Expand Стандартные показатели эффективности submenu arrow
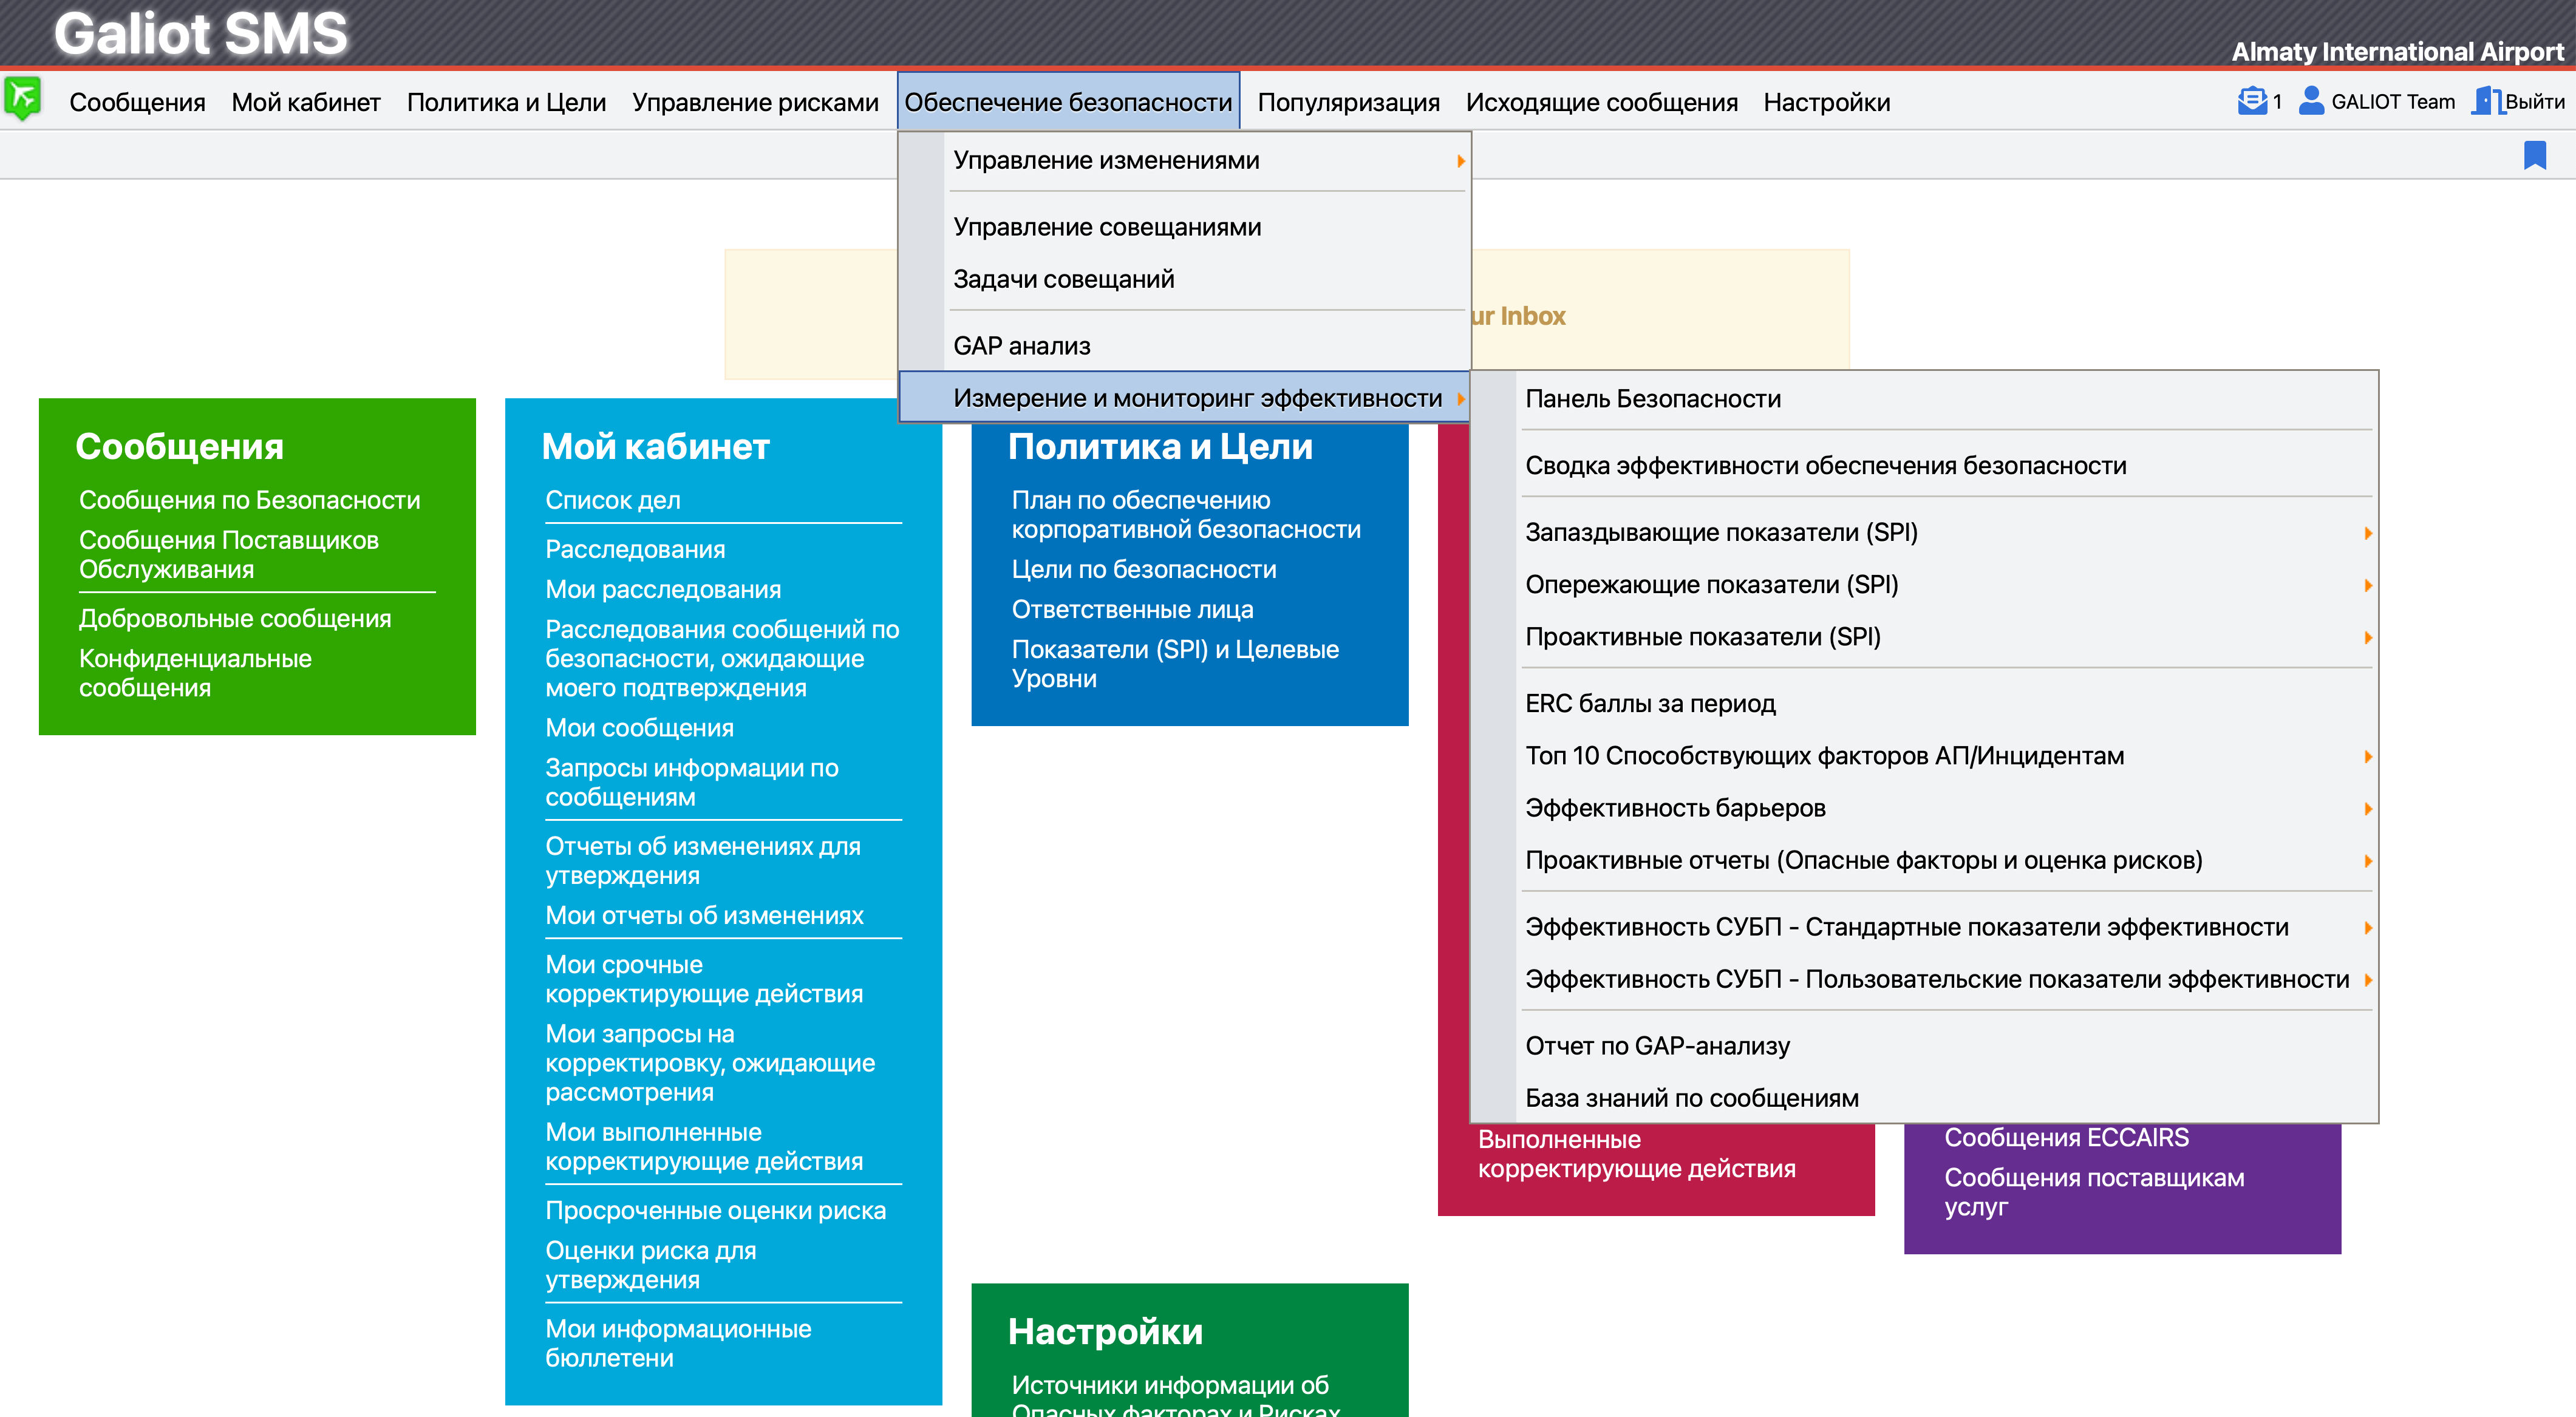The height and width of the screenshot is (1417, 2576). 2367,927
